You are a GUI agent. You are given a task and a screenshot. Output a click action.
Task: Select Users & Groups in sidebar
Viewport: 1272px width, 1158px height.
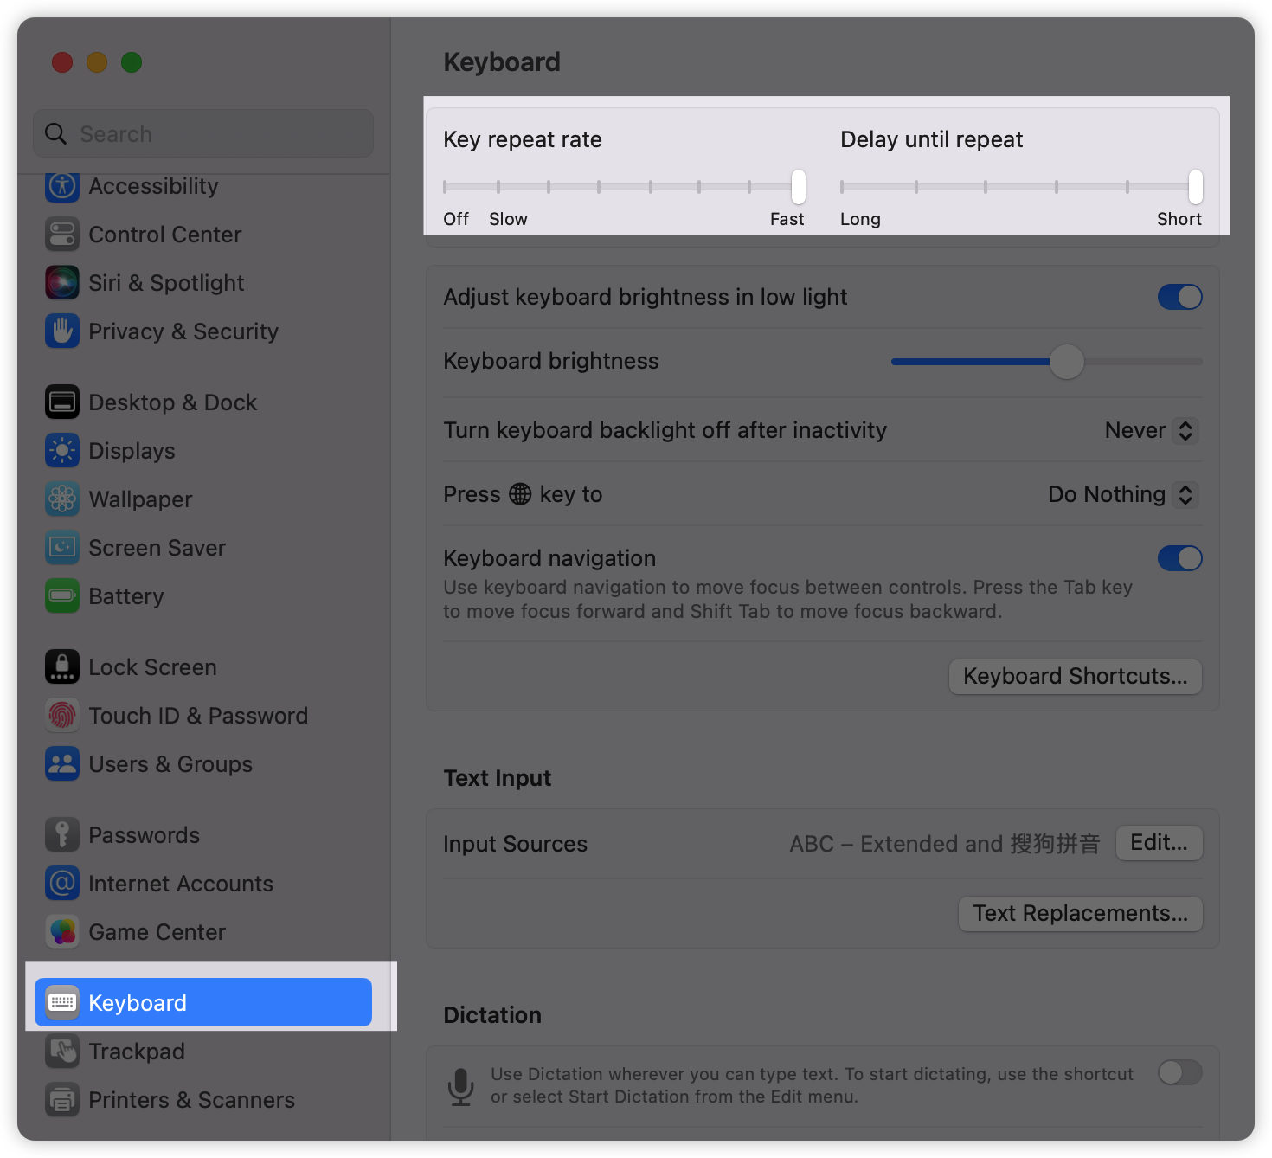click(203, 764)
